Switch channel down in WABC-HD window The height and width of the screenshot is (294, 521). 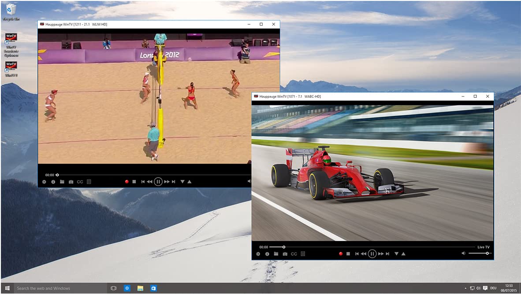(x=396, y=254)
